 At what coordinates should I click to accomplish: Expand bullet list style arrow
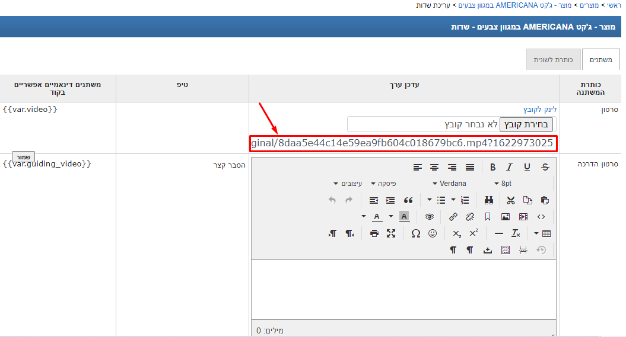coord(430,200)
